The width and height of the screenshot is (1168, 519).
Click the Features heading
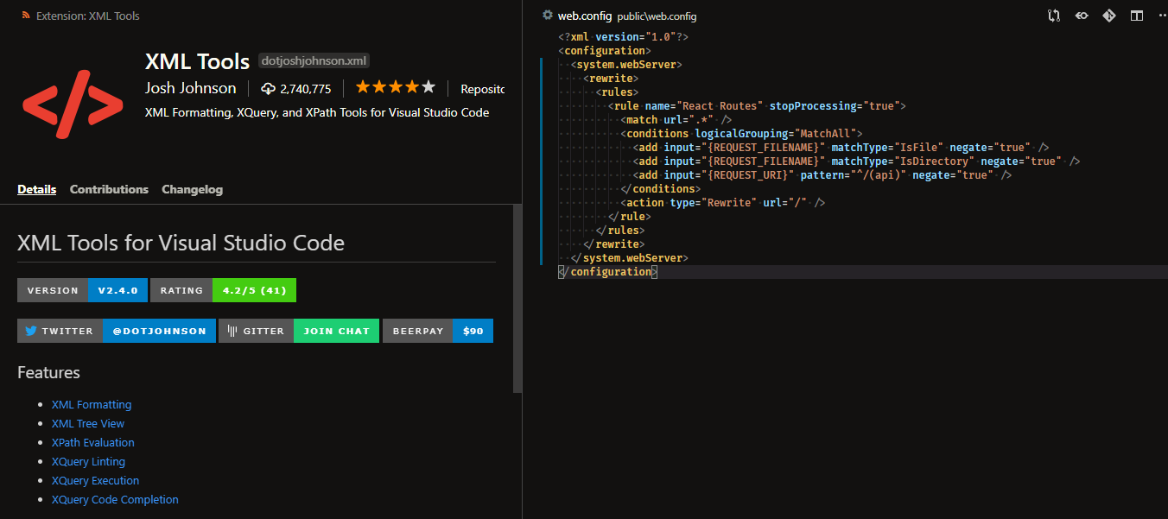click(48, 372)
